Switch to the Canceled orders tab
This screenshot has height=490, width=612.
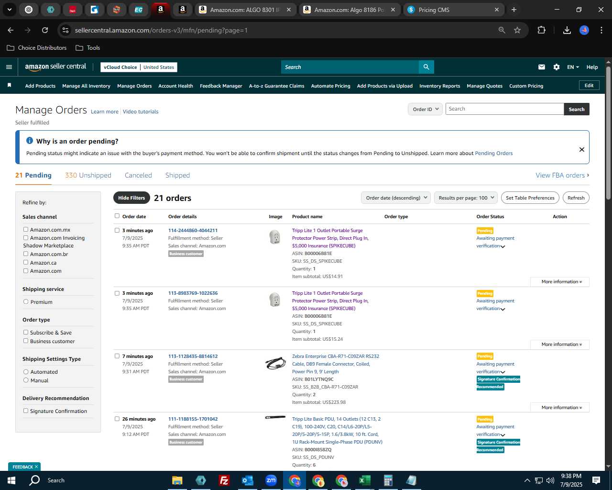pyautogui.click(x=138, y=175)
